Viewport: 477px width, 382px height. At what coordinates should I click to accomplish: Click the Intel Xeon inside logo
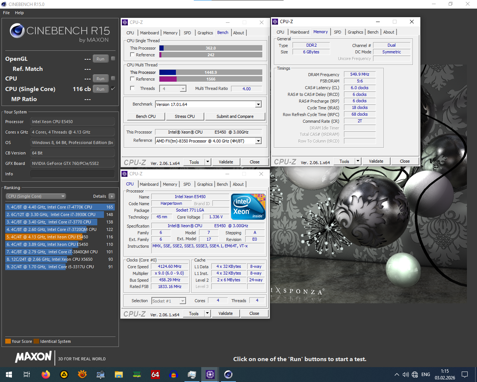point(248,206)
